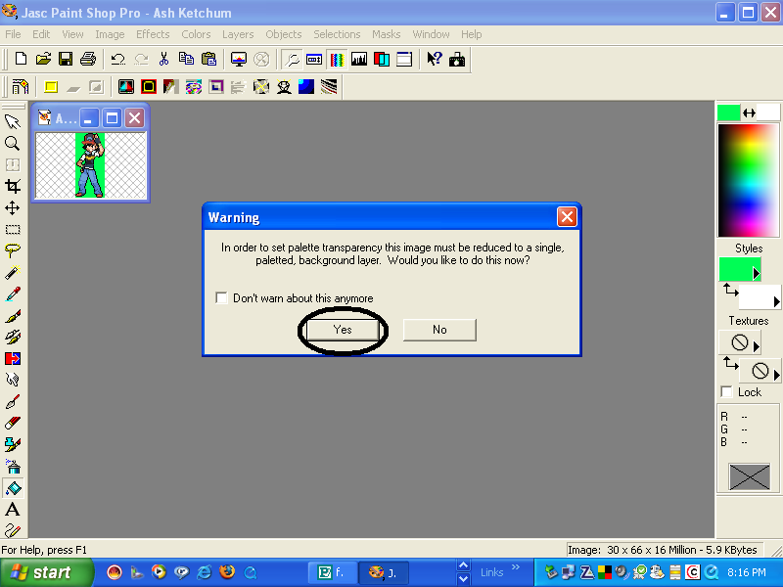The width and height of the screenshot is (783, 587).
Task: Open the Image menu
Action: (x=110, y=34)
